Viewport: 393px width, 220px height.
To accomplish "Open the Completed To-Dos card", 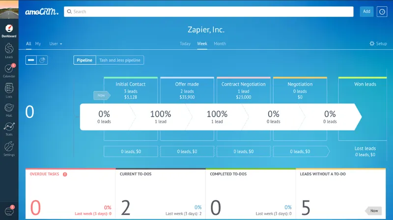I will point(251,194).
